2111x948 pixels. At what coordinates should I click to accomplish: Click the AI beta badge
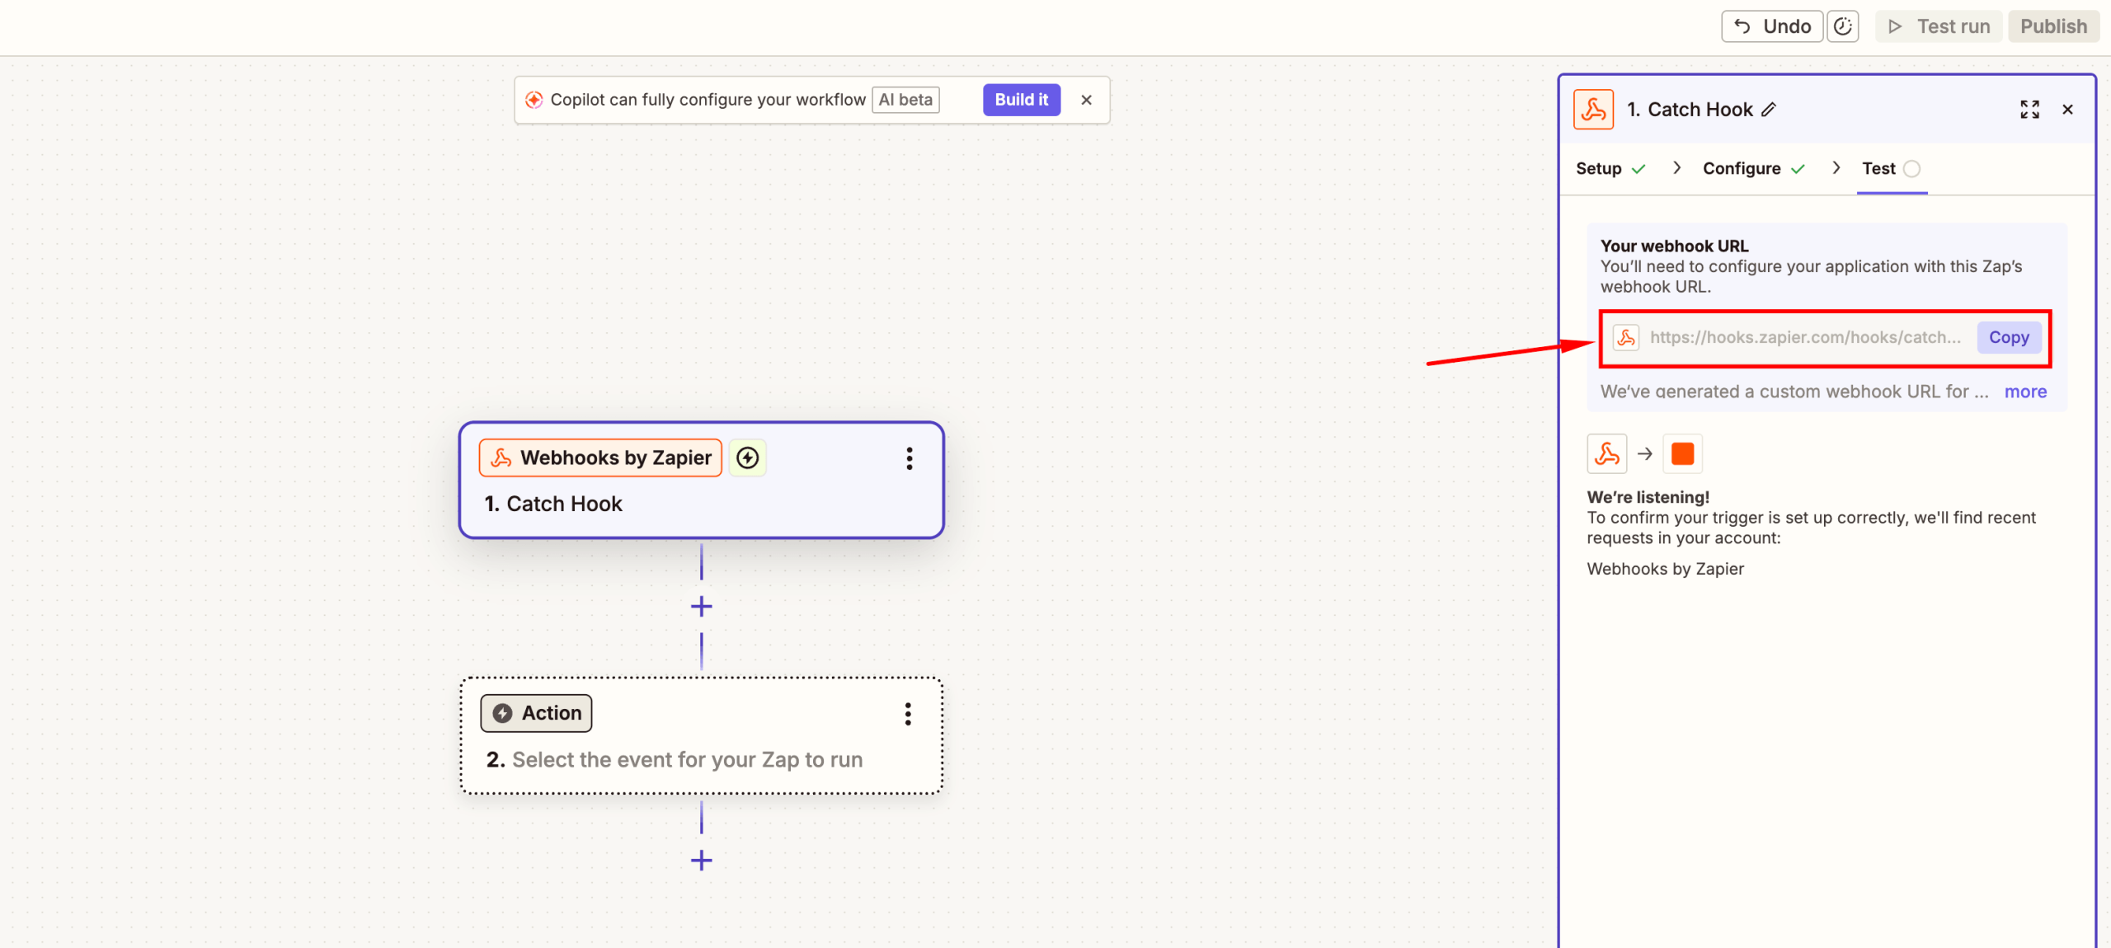pos(905,100)
